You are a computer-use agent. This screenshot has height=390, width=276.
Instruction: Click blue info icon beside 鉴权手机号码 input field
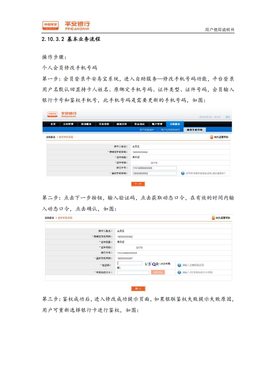point(183,173)
